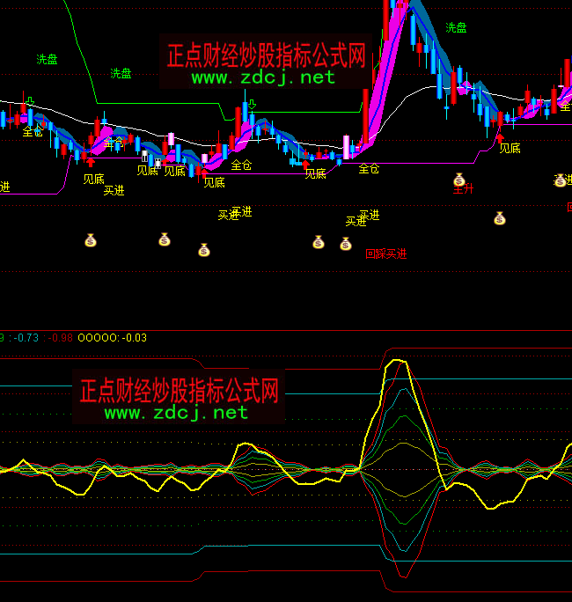
Task: Click the red -0.98 indicator value
Action: click(62, 337)
